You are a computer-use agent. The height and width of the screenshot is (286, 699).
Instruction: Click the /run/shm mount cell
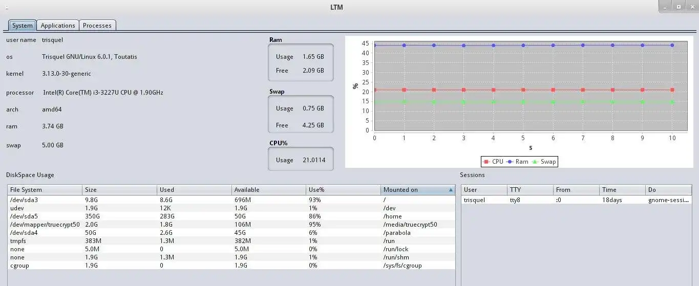pos(418,257)
